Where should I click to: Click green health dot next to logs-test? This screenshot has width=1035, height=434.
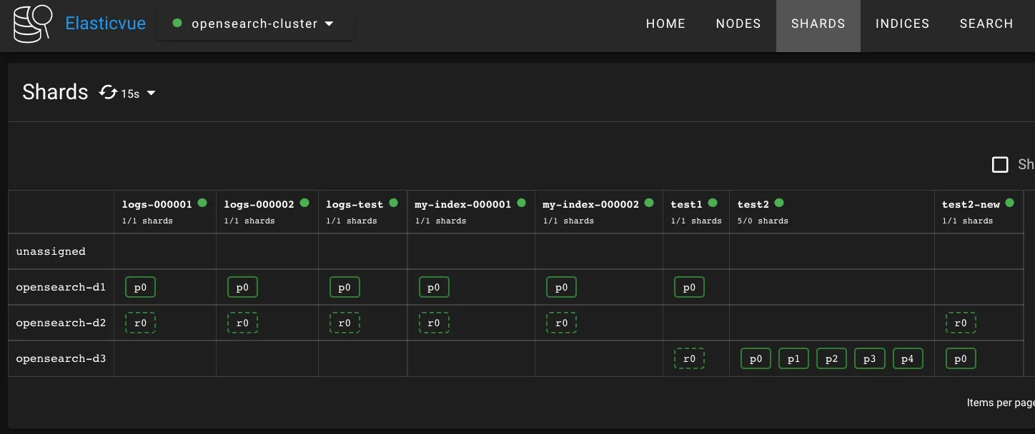click(393, 203)
